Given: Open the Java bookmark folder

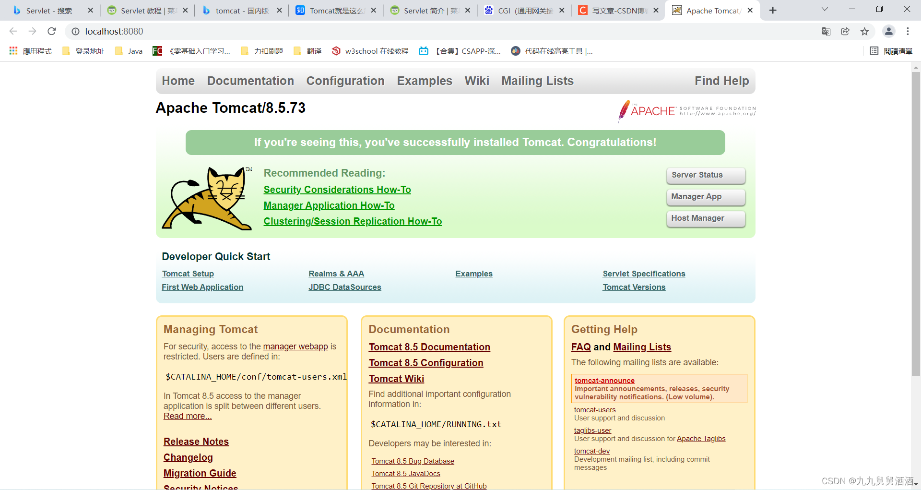Looking at the screenshot, I should tap(129, 51).
